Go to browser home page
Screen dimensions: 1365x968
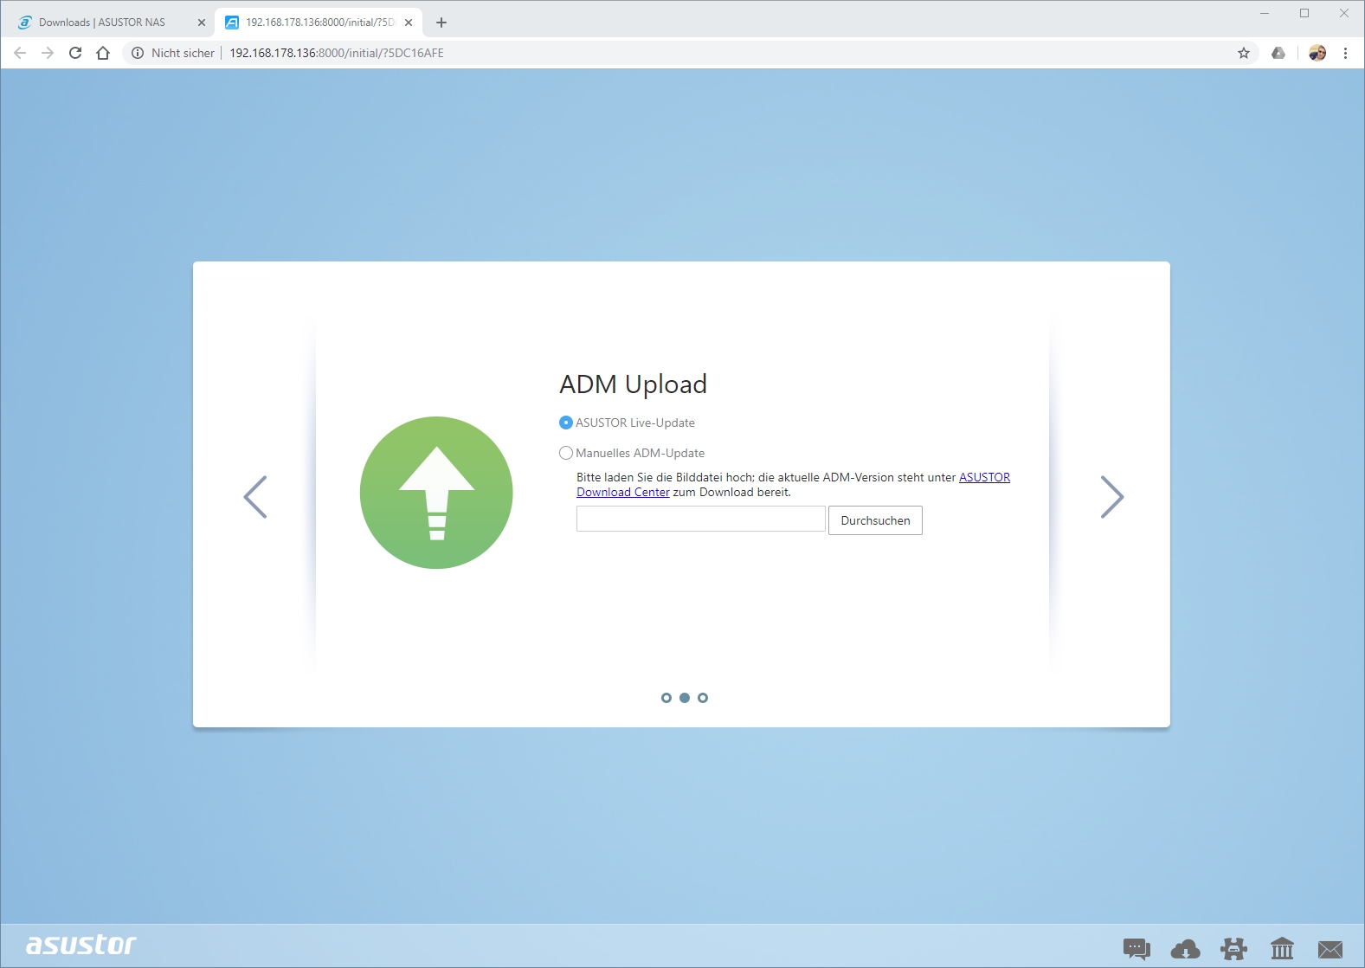pos(103,53)
